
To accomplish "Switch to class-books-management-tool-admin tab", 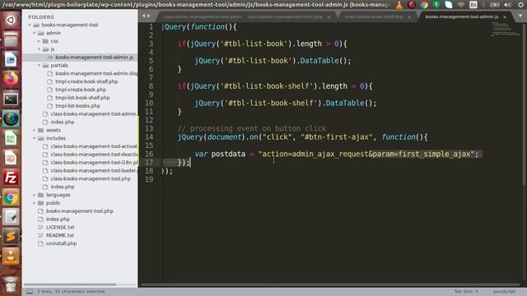I will [x=202, y=16].
